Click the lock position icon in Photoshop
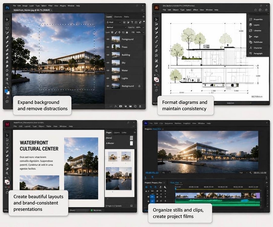This screenshot has width=273, height=227. [120, 32]
